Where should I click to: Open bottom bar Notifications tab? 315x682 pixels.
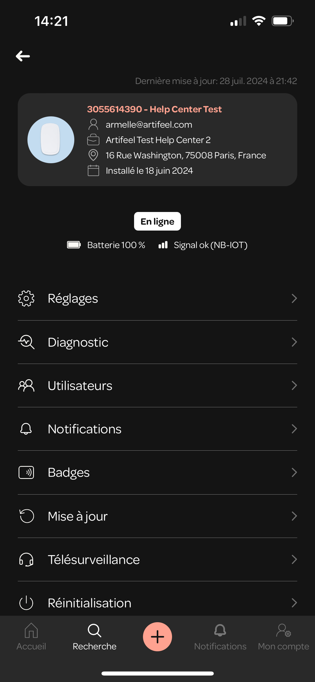(220, 637)
